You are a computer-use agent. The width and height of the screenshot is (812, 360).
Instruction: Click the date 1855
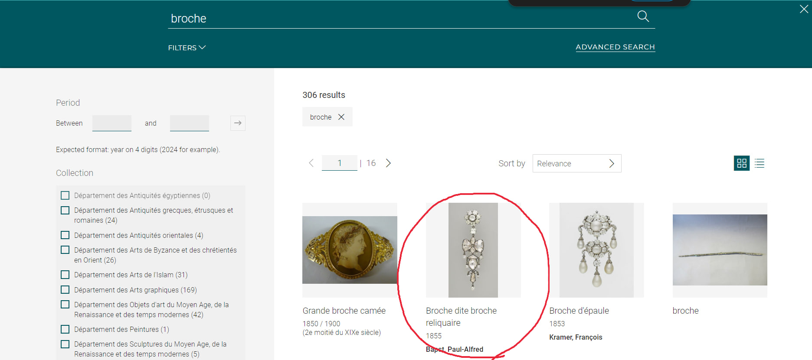(434, 336)
